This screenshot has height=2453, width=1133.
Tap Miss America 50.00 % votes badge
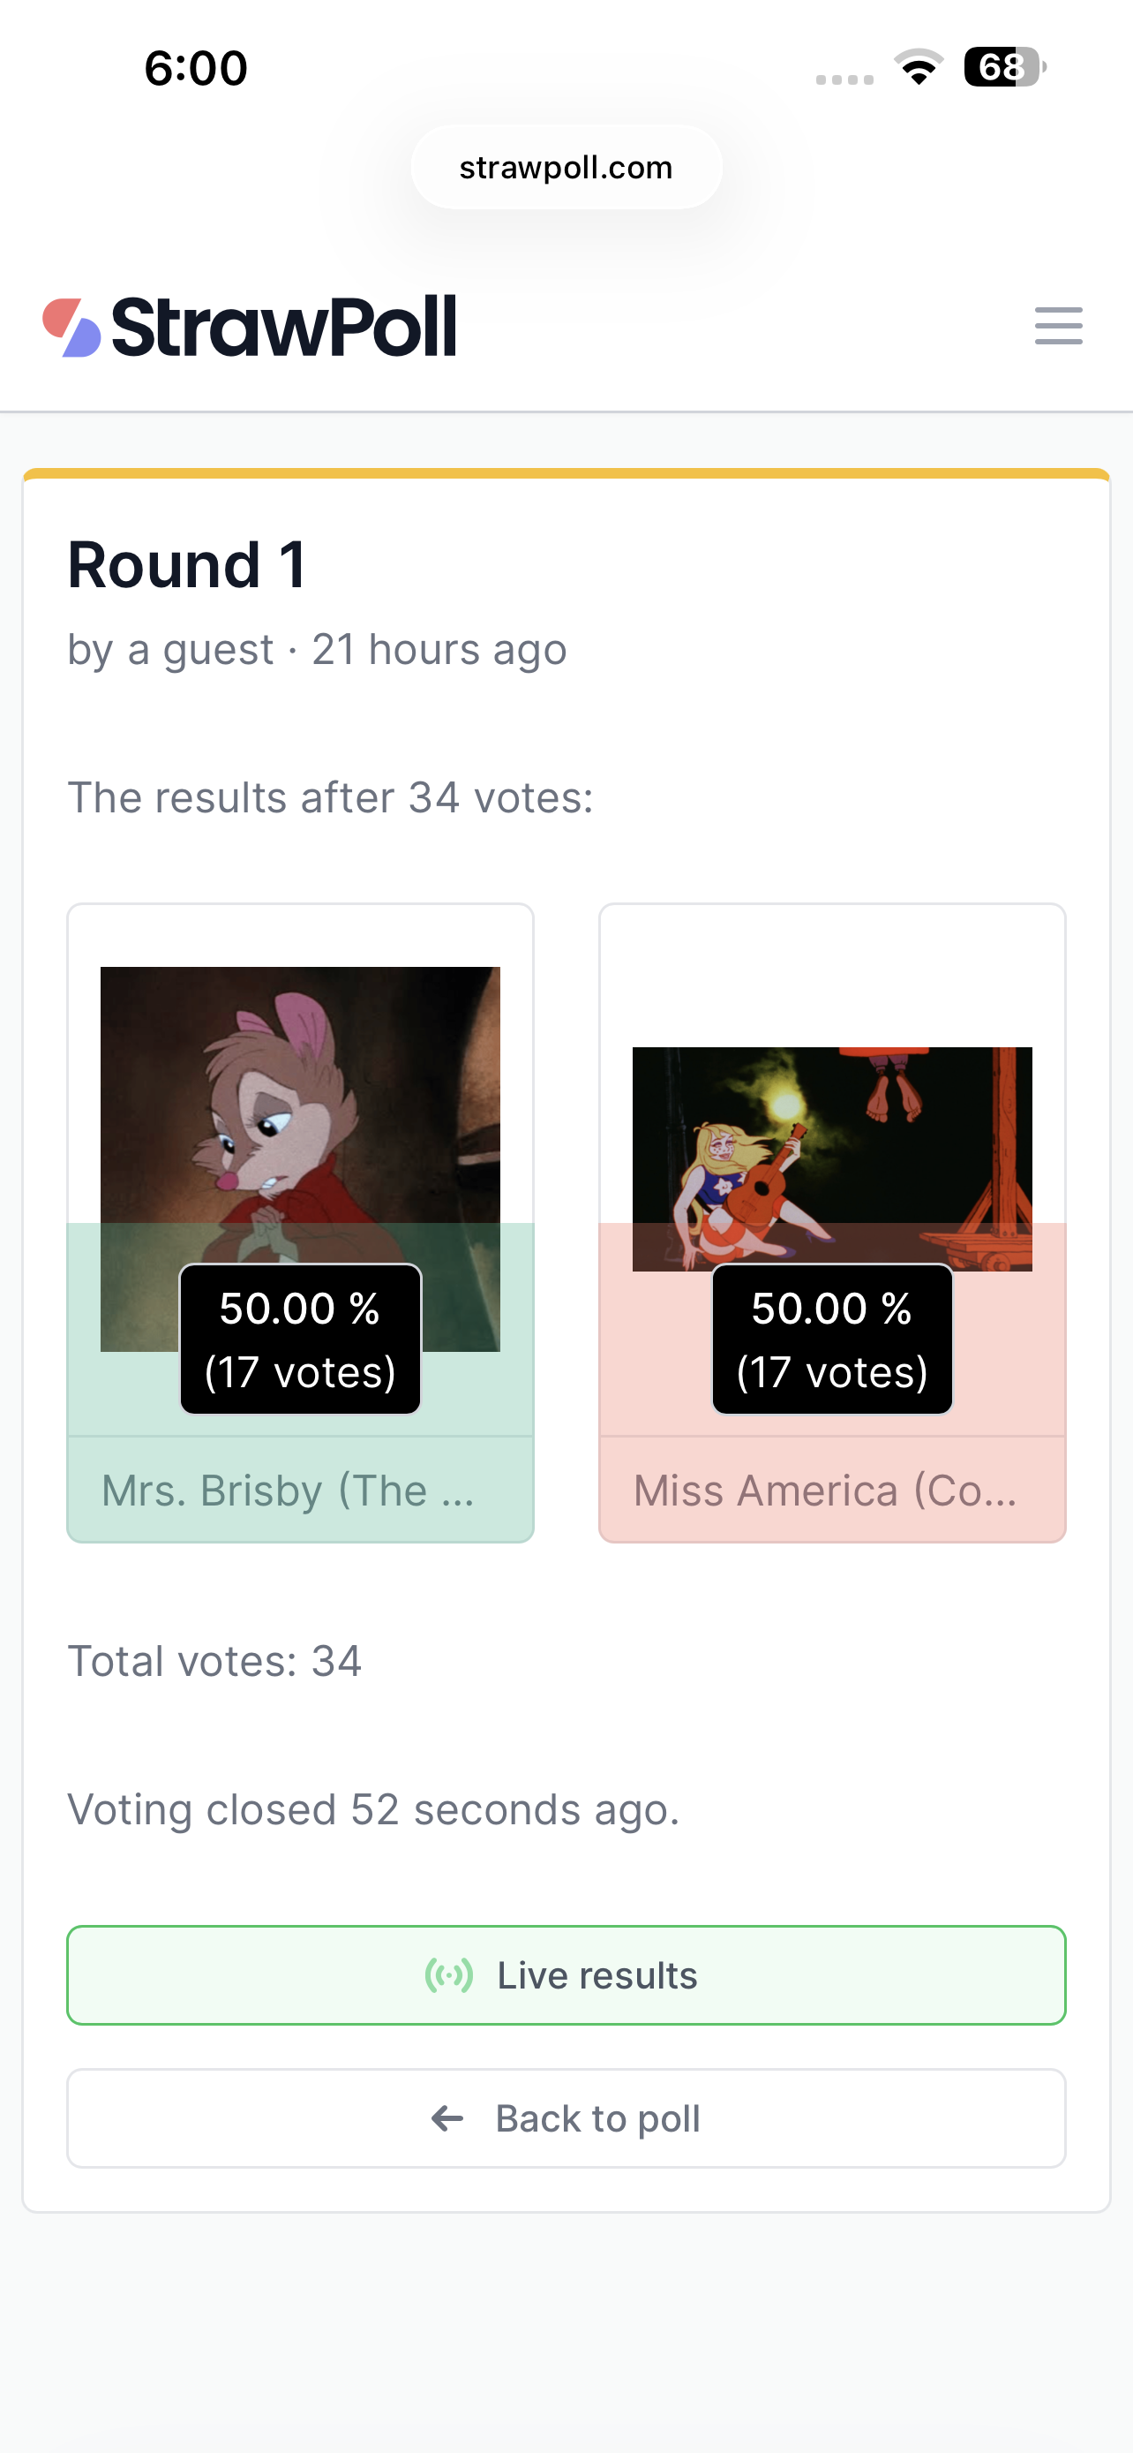click(831, 1339)
